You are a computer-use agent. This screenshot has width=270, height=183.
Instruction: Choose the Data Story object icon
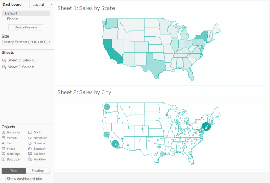(x=4, y=159)
